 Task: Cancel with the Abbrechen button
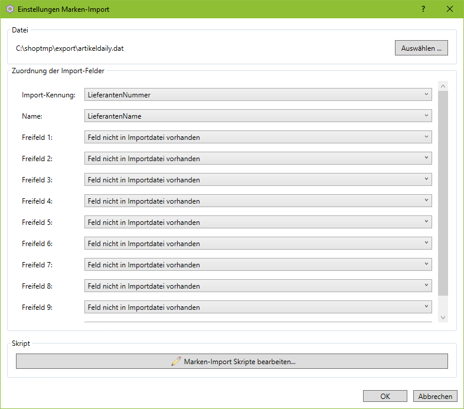coord(435,397)
